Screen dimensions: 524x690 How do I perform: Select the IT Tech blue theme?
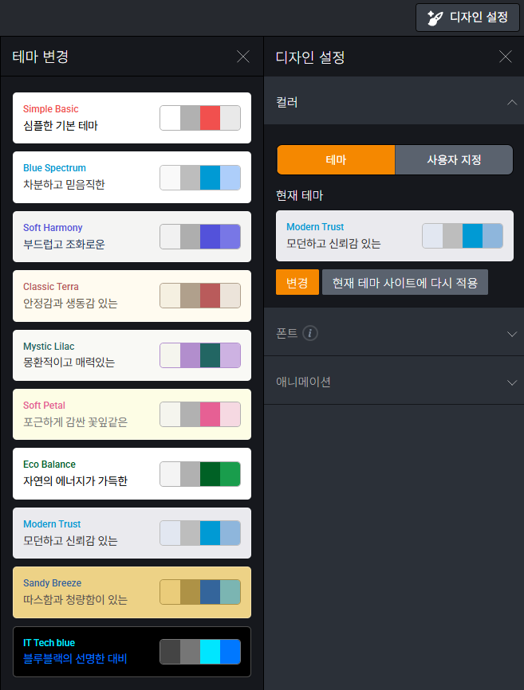132,652
